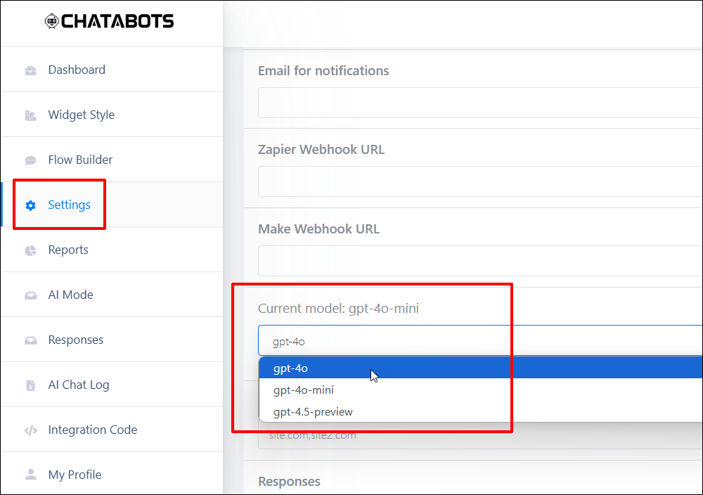Screen dimensions: 703x495
Task: Click the AI Mode inbox icon
Action: (30, 295)
